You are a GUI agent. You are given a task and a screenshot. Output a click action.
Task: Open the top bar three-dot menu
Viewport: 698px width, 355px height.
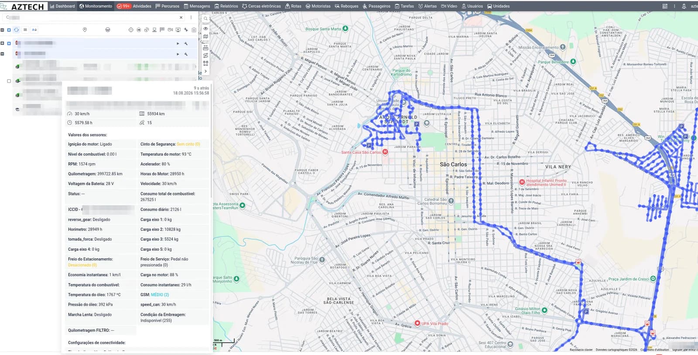[674, 6]
